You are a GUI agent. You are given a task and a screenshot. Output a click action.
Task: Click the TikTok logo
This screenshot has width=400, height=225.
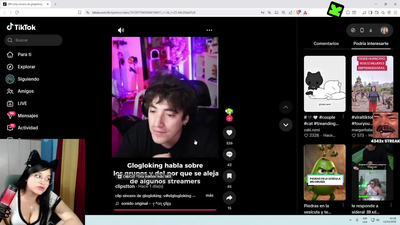(x=21, y=27)
